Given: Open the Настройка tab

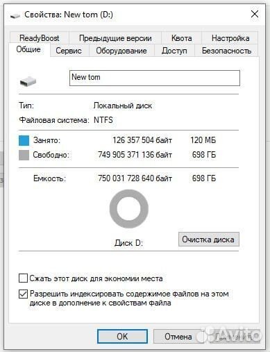Looking at the screenshot, I should (x=230, y=38).
